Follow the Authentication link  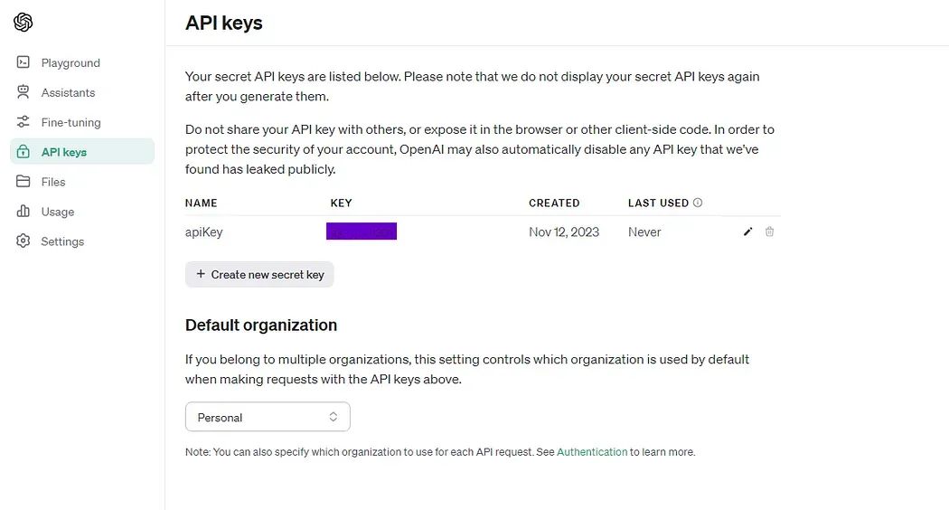click(x=592, y=452)
